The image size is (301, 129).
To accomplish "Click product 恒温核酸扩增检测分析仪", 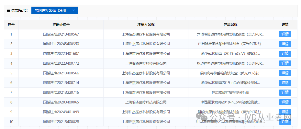I will pos(230,93).
